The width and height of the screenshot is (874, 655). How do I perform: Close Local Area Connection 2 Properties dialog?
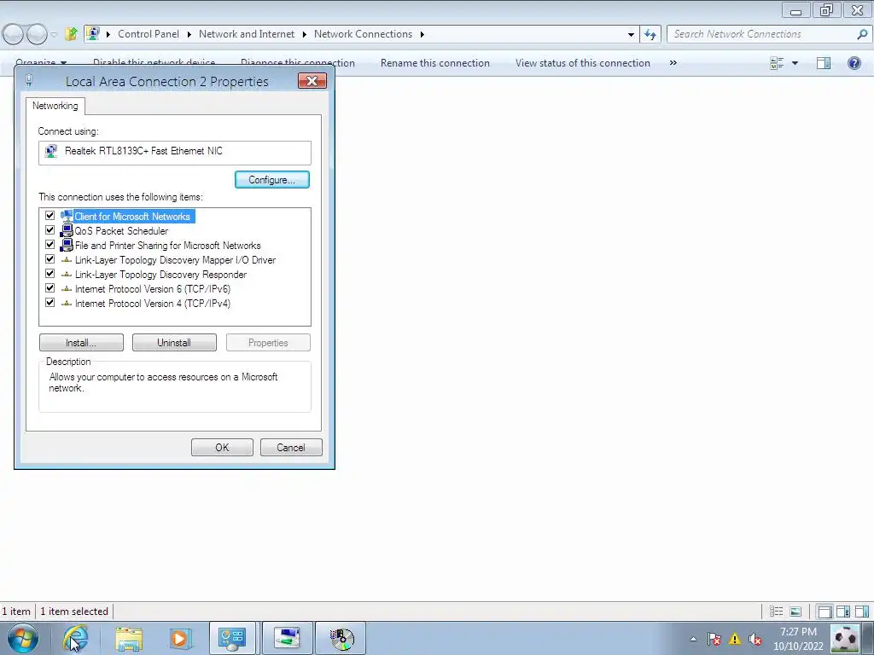(x=312, y=81)
